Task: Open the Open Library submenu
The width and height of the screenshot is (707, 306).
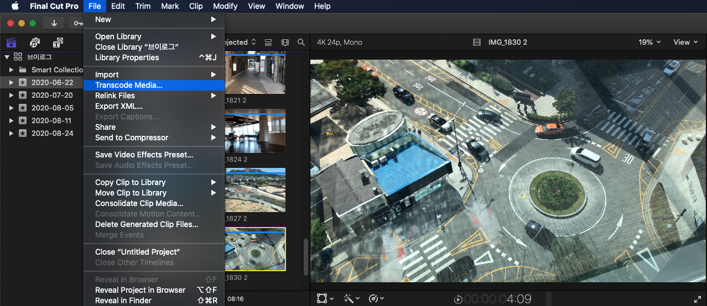Action: (154, 36)
